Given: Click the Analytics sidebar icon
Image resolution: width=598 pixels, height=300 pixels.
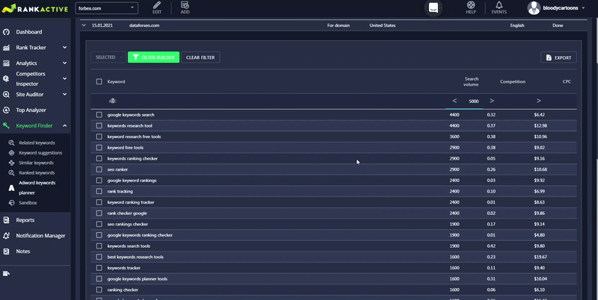Looking at the screenshot, I should click(7, 63).
